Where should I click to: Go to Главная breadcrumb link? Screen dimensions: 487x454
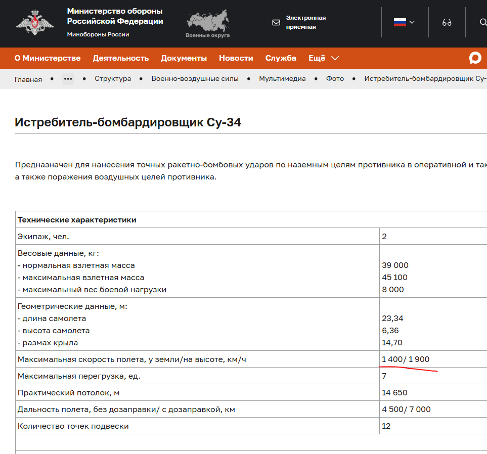28,79
